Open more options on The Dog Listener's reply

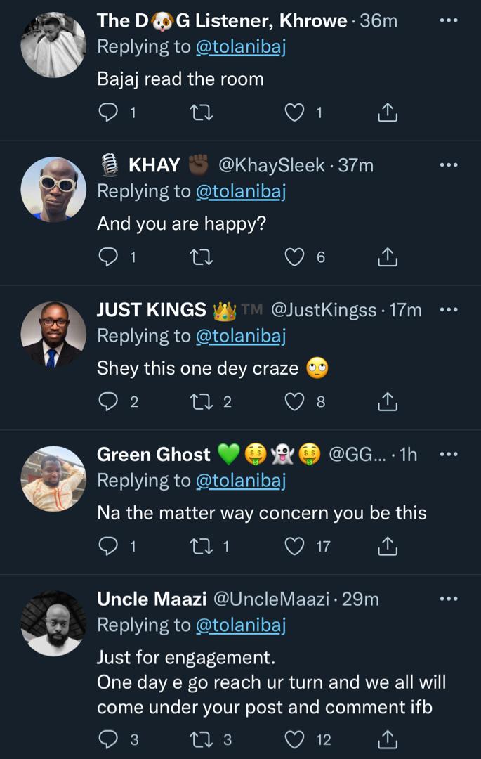click(448, 20)
